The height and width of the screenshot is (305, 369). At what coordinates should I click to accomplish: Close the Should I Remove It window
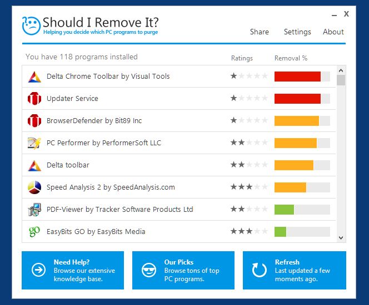point(346,14)
